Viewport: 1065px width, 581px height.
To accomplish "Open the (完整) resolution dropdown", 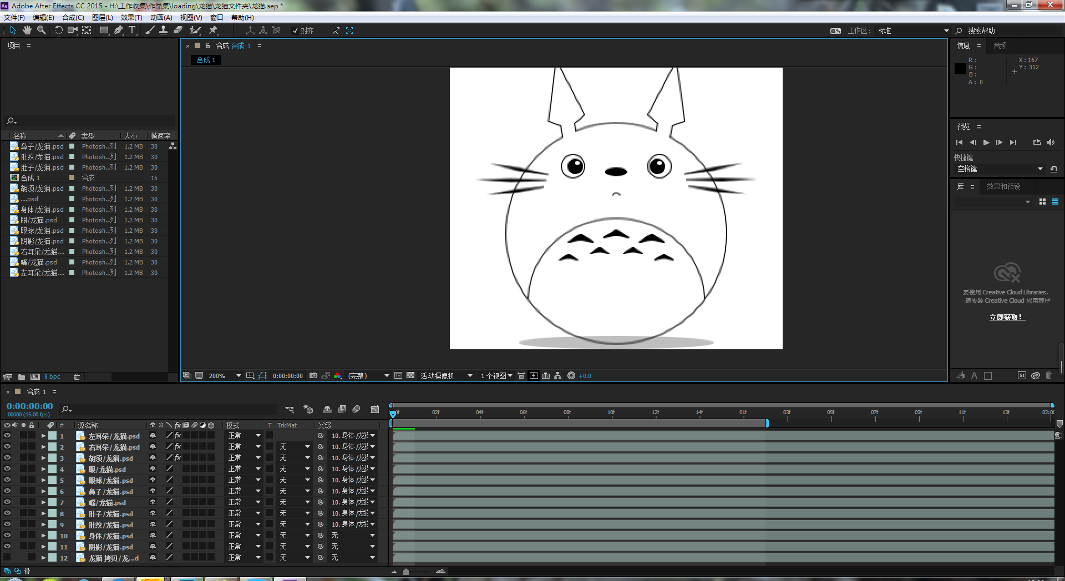I will click(x=368, y=376).
